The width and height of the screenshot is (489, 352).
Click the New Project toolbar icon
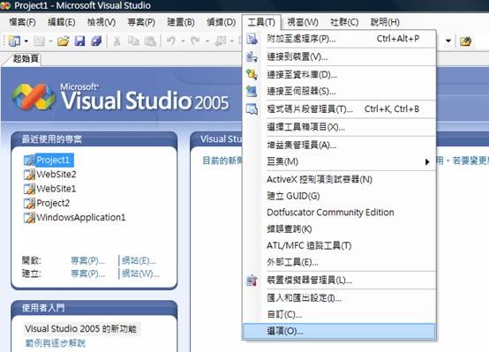click(x=14, y=41)
